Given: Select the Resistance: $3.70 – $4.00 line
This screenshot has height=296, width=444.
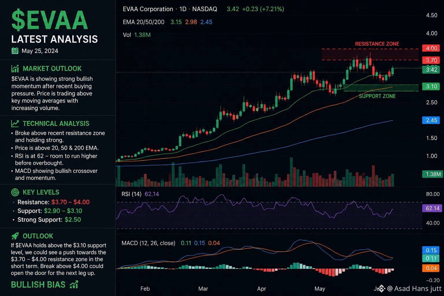Looking at the screenshot, I should tap(53, 202).
